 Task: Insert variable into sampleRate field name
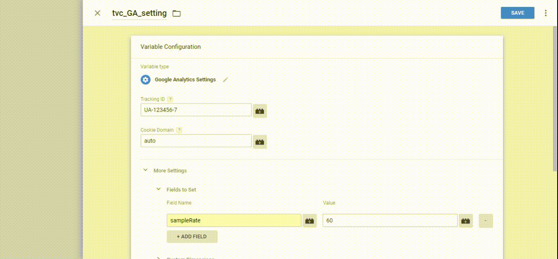click(x=310, y=221)
